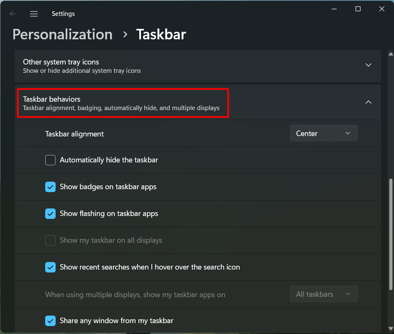Click the vertical scrollbar thumb

[x=391, y=234]
